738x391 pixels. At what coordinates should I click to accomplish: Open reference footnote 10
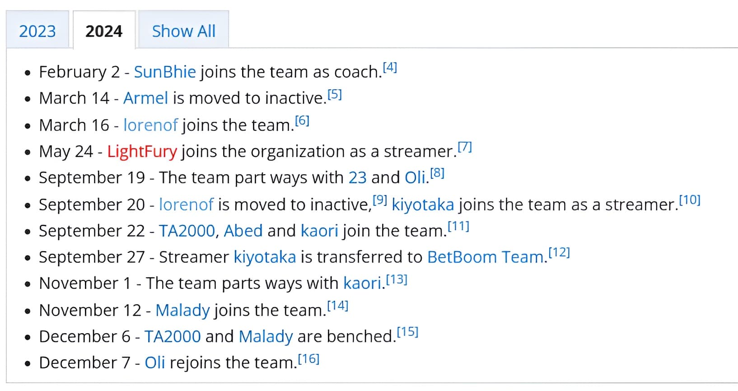pyautogui.click(x=690, y=200)
